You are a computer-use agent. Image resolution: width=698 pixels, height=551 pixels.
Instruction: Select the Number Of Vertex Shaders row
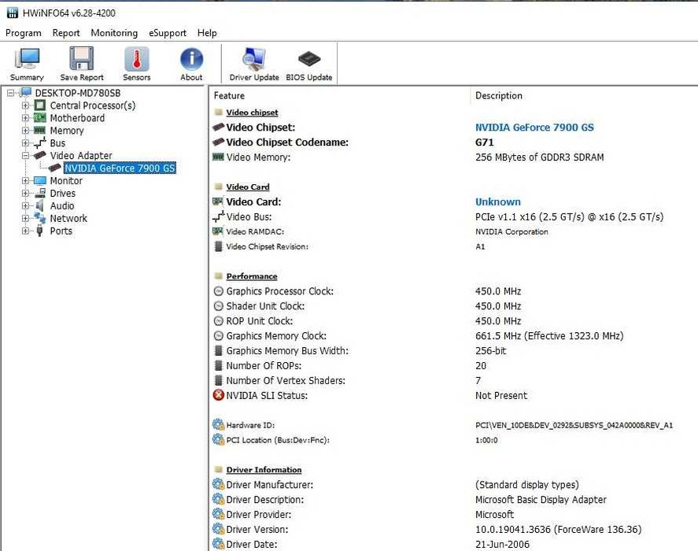coord(453,380)
